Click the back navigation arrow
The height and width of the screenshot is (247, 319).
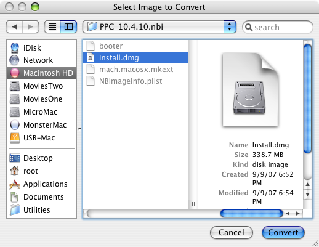pos(14,26)
